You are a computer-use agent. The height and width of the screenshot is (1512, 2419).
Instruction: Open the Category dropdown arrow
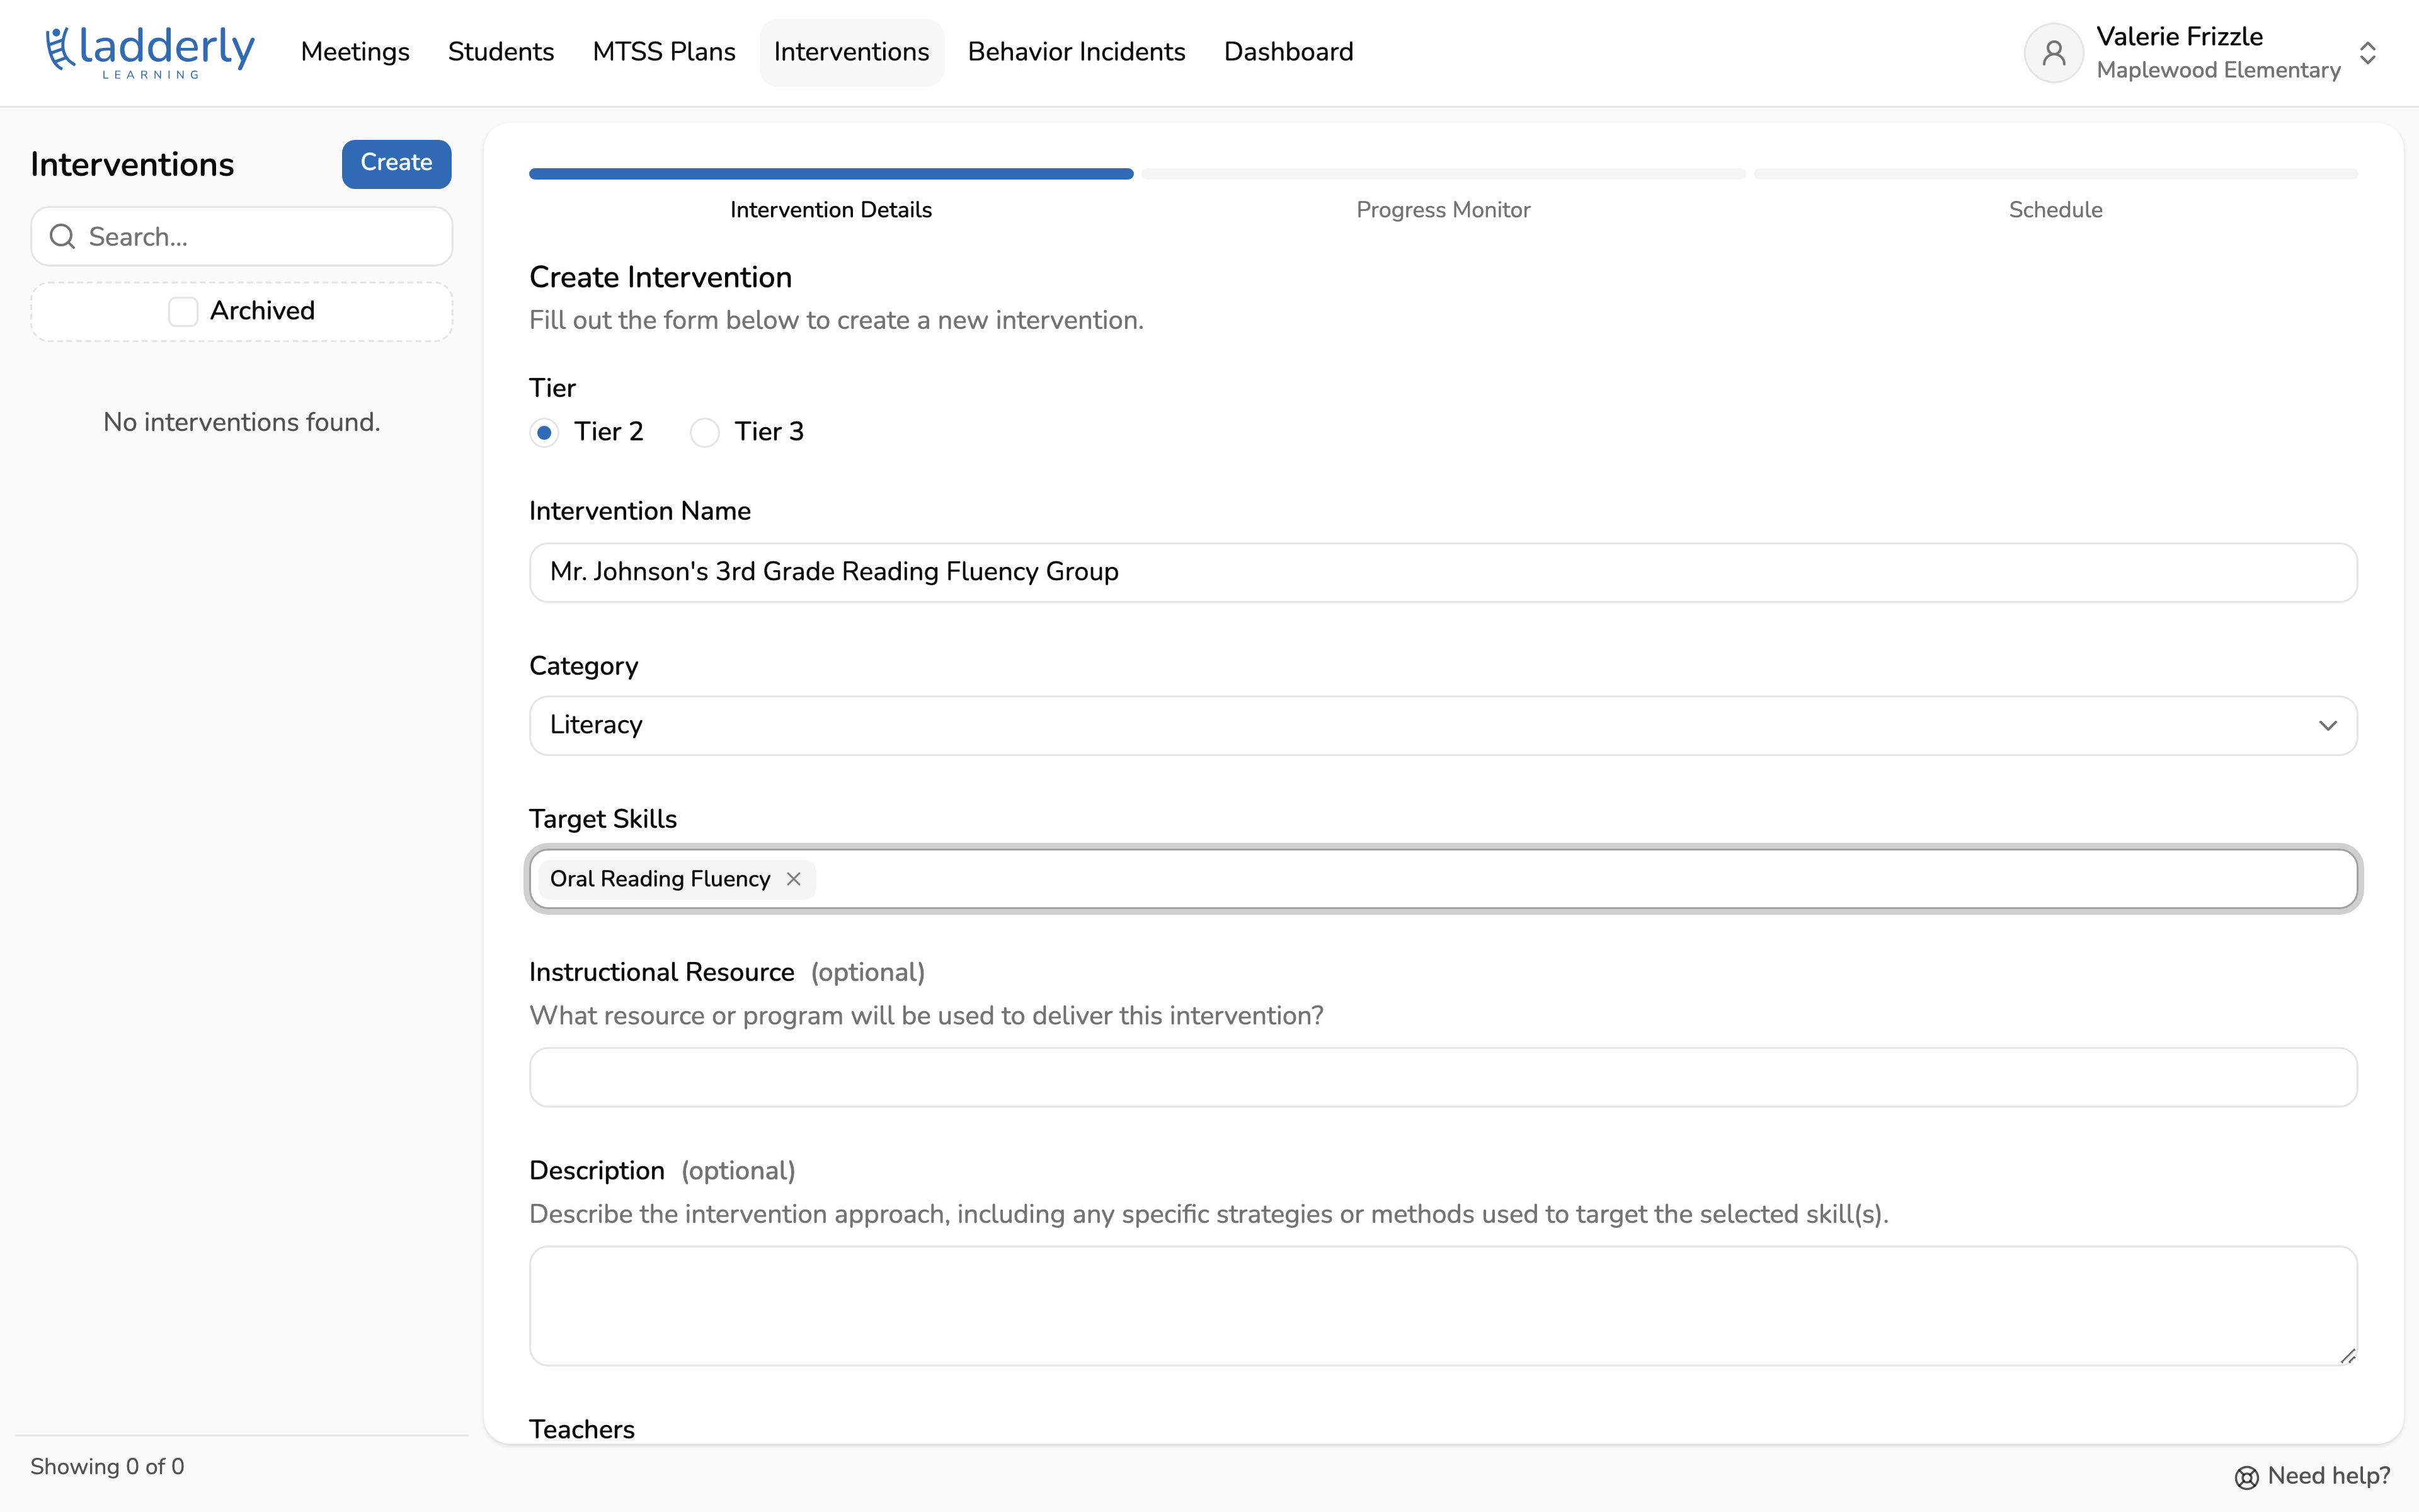coord(2328,726)
